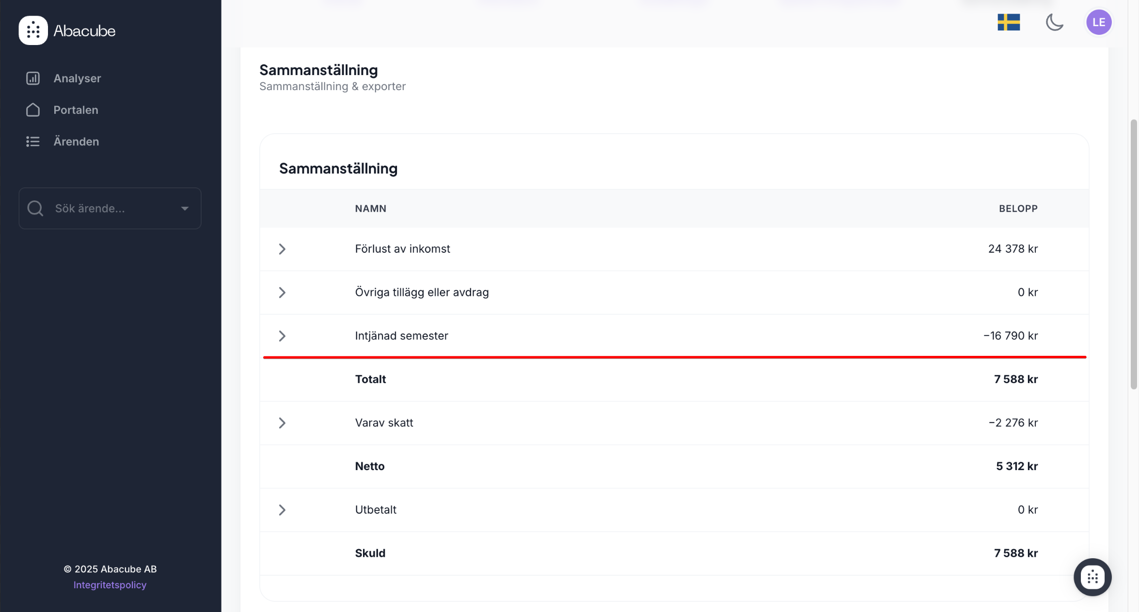Expand the Varav skatt row

click(282, 423)
